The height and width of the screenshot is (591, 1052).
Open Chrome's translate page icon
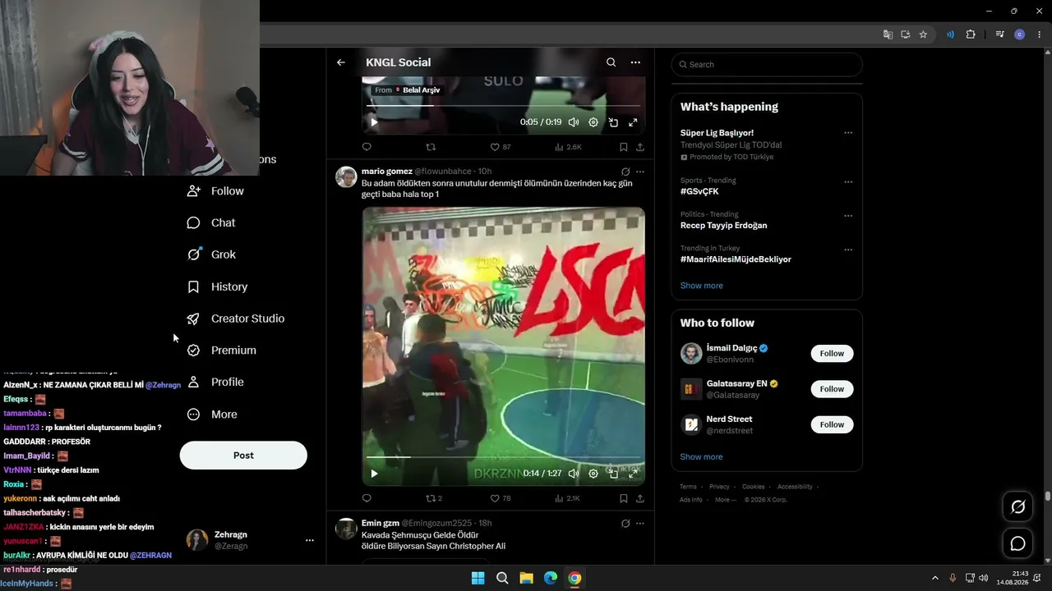point(888,34)
